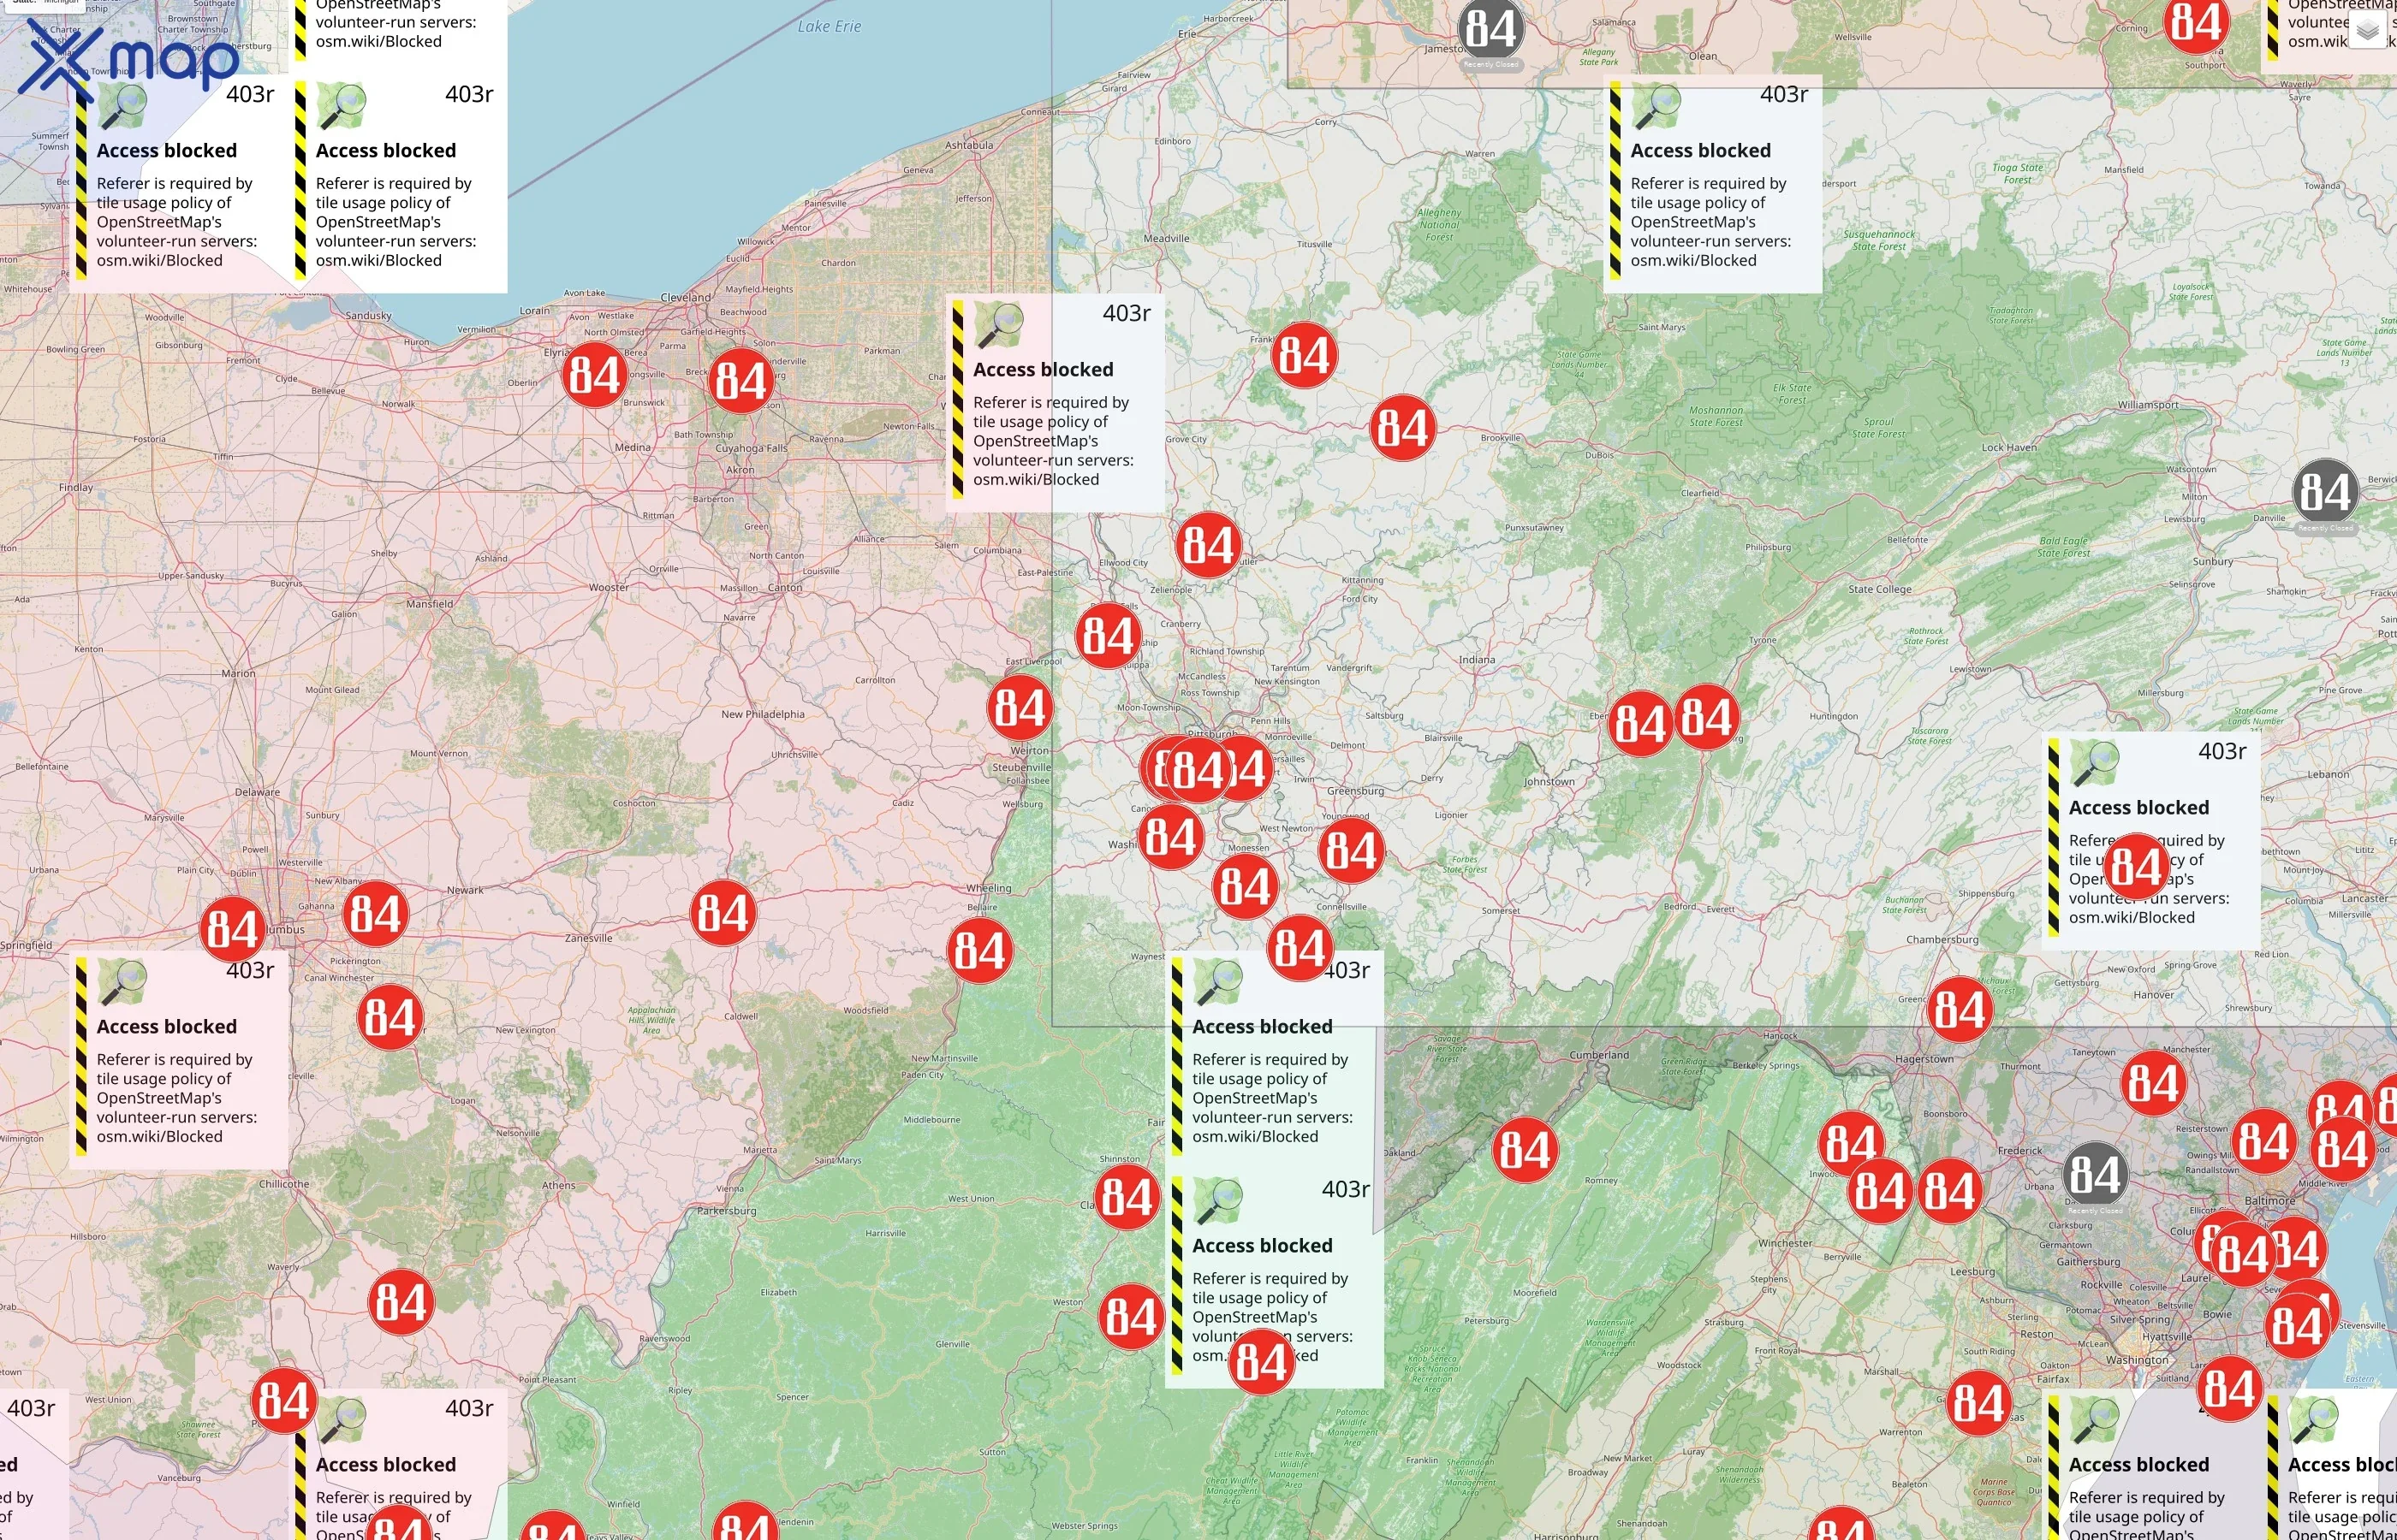Select the 84 marker near Suitland
Image resolution: width=2397 pixels, height=1540 pixels.
coord(2230,1389)
